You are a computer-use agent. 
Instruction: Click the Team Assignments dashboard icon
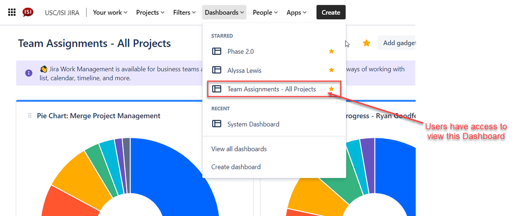[216, 89]
